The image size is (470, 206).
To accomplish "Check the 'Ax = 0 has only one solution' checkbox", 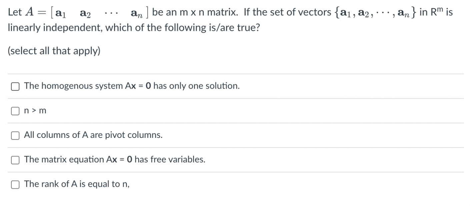I will pos(15,86).
